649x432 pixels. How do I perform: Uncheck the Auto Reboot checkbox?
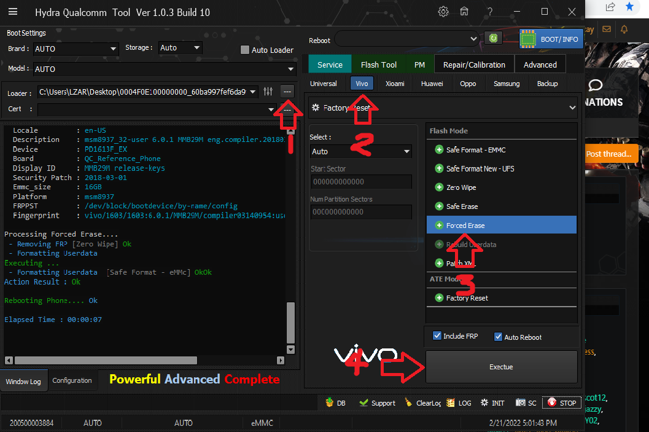[x=499, y=337]
